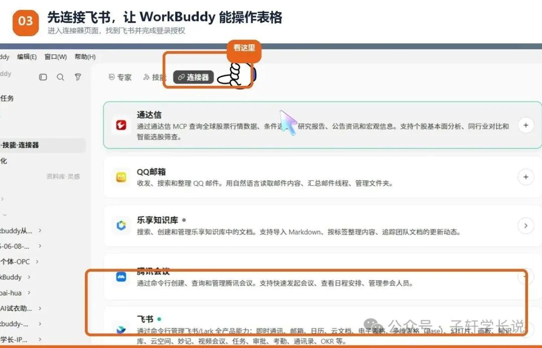Add the 通达信 connector with plus button
Image resolution: width=542 pixels, height=348 pixels.
[526, 125]
